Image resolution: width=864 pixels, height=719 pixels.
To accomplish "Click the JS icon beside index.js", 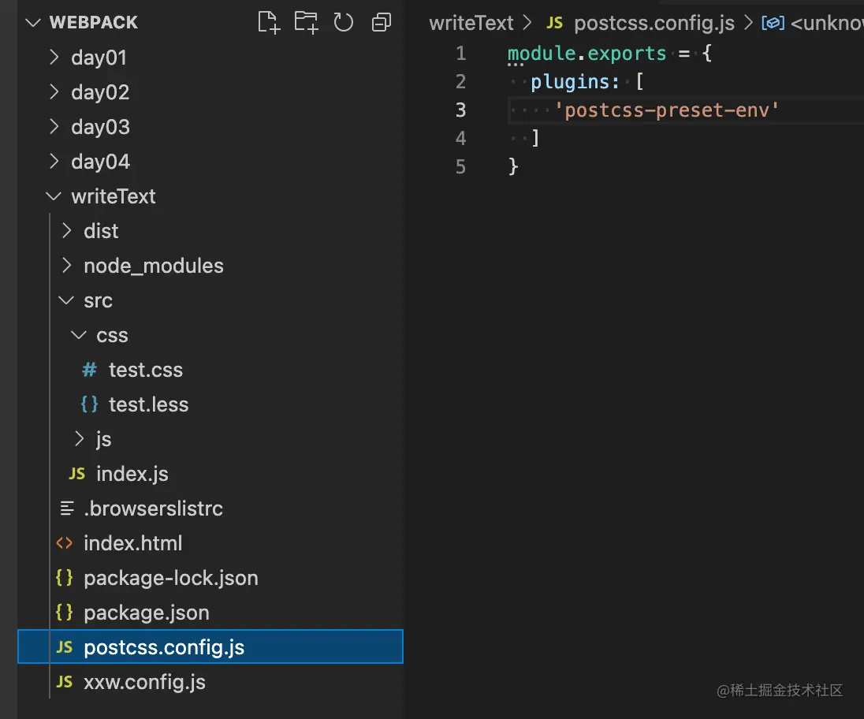I will coord(77,474).
